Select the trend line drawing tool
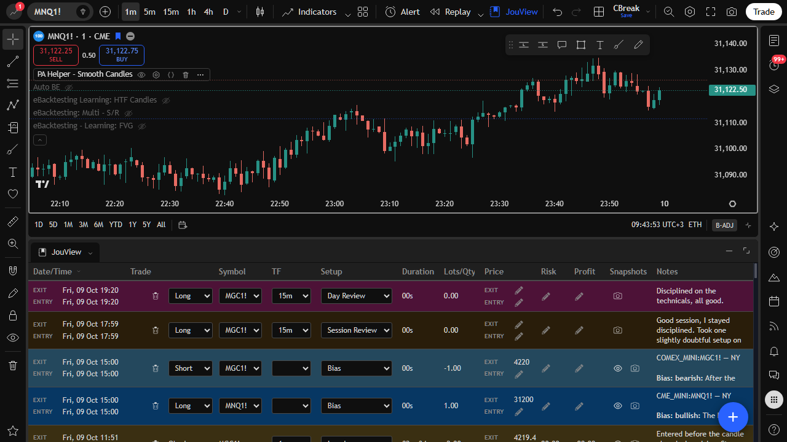Image resolution: width=787 pixels, height=442 pixels. (13, 61)
